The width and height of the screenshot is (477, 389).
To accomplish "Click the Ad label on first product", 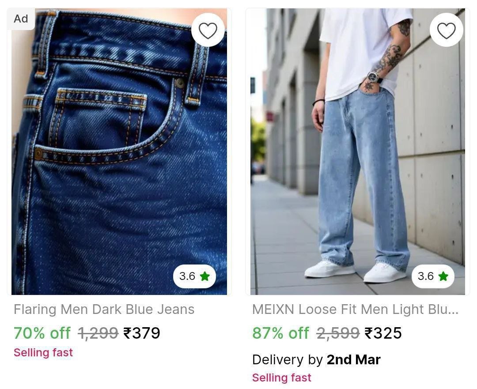I will point(21,19).
